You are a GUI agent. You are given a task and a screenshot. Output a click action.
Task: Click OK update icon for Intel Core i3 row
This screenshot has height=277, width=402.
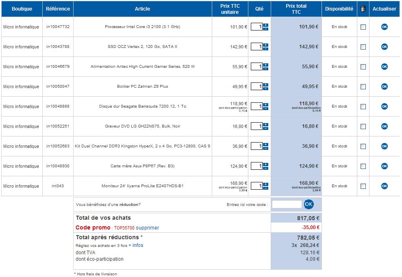384,27
